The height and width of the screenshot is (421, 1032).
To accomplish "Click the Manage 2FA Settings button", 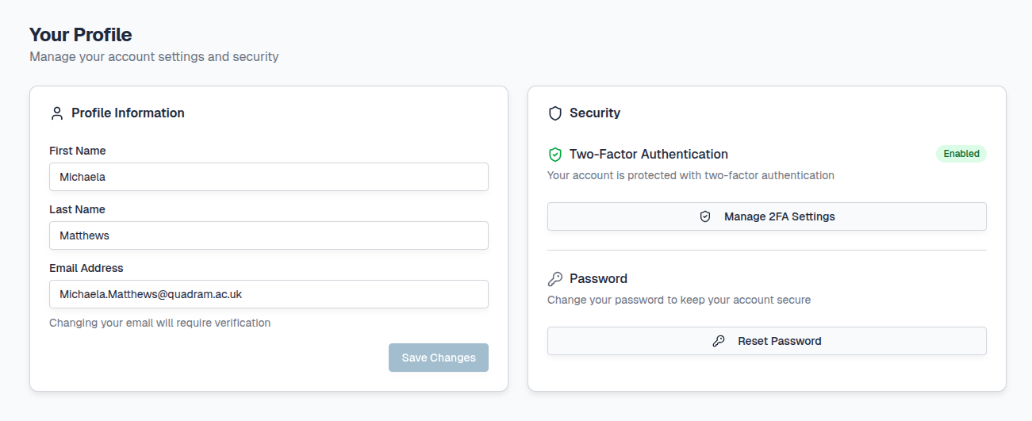I will (x=766, y=216).
